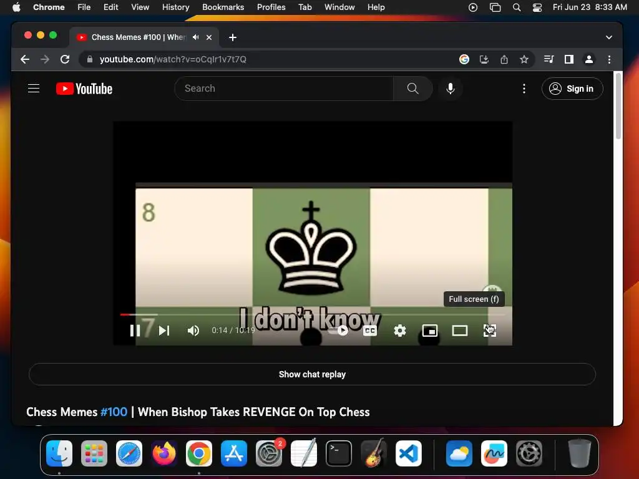Go to YouTube home via the logo

click(84, 89)
